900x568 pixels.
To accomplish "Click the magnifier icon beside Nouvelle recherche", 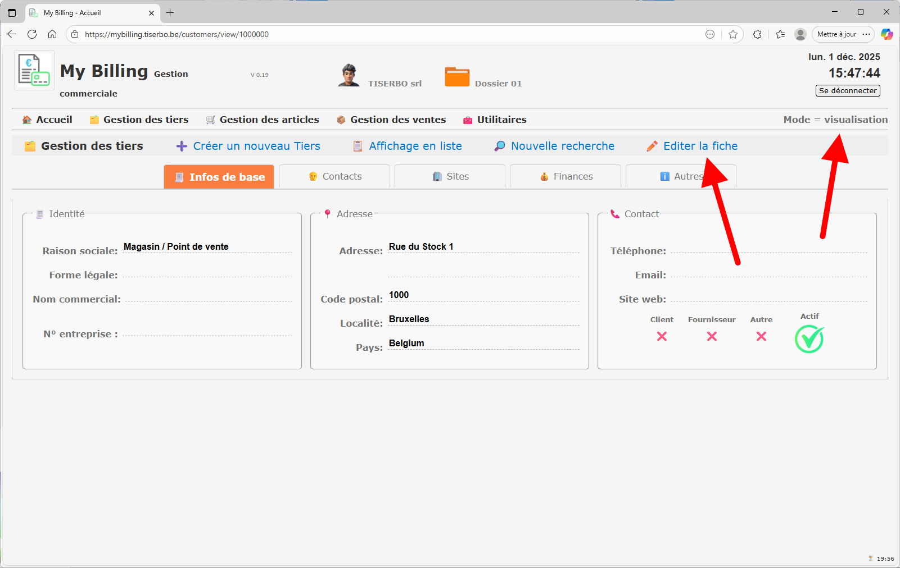I will tap(499, 146).
